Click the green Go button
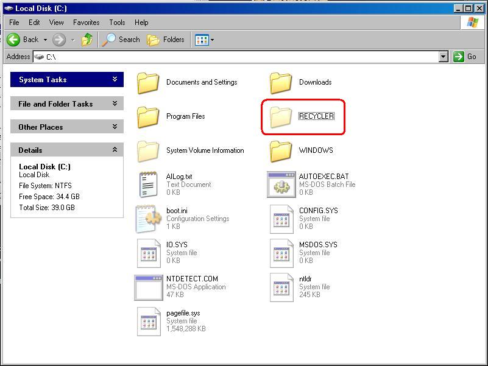Screen dimensions: 488x366 coord(465,57)
